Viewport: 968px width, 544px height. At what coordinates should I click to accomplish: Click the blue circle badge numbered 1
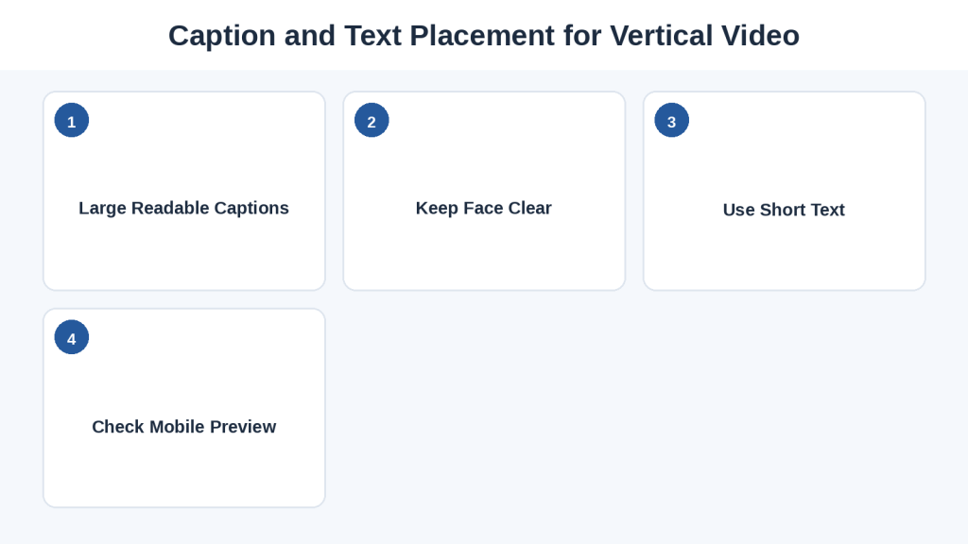pyautogui.click(x=72, y=120)
